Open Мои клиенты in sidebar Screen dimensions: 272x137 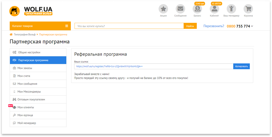tap(38, 107)
